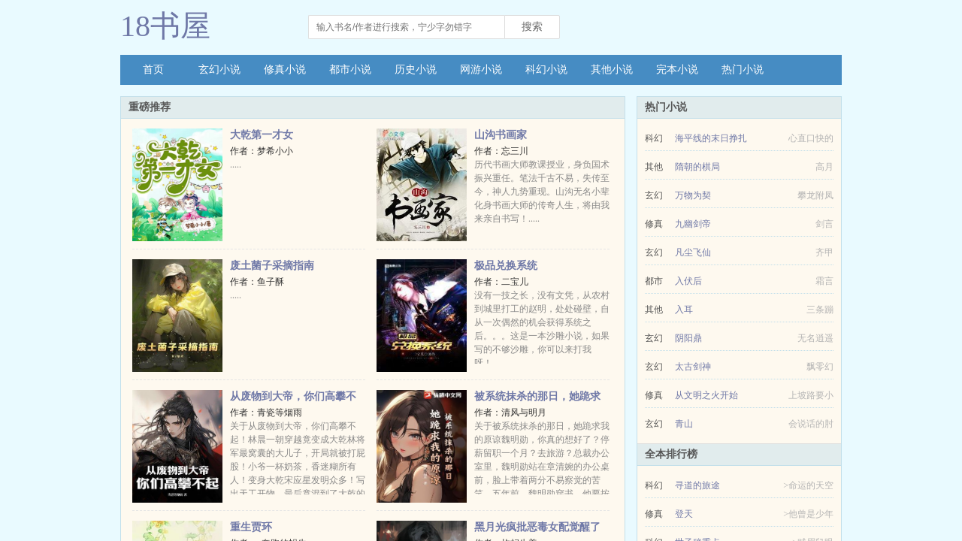Select author name 无名逍遥

pos(815,338)
